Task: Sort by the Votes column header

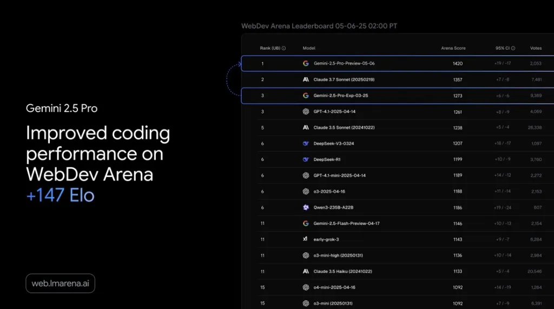Action: [x=536, y=48]
